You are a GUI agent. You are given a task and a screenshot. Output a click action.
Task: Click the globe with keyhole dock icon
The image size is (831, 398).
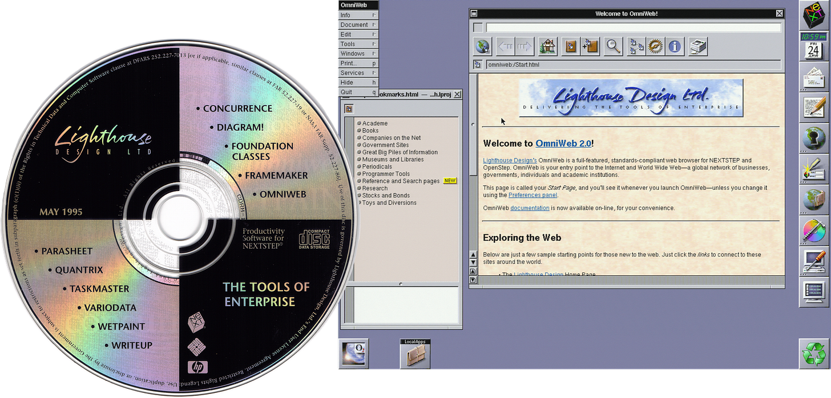tap(814, 139)
